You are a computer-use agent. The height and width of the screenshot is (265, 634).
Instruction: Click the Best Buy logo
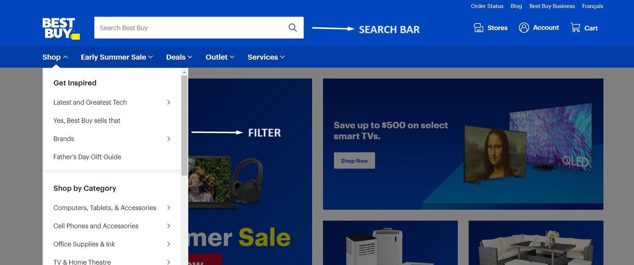coord(61,28)
